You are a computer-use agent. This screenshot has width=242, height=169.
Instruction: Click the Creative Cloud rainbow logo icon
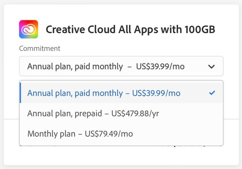tap(29, 29)
